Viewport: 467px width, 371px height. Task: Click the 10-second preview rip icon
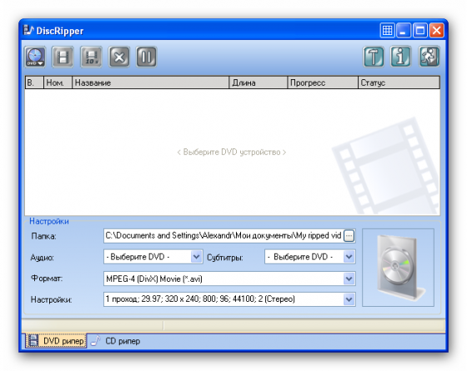pyautogui.click(x=91, y=57)
